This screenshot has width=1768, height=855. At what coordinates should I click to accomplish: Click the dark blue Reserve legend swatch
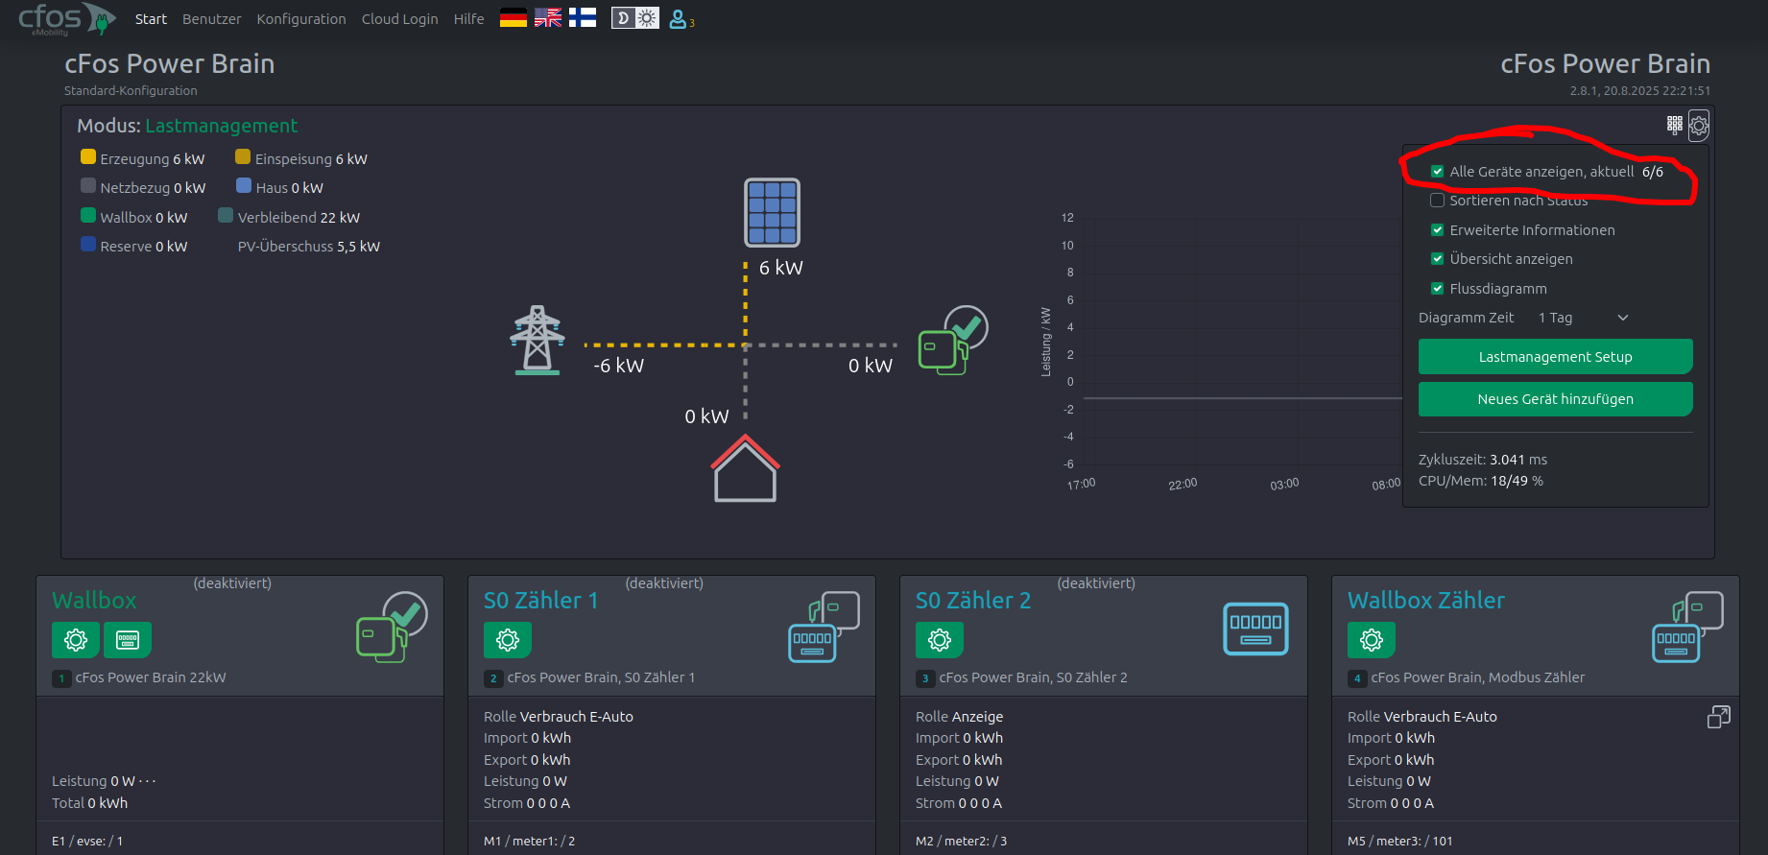[88, 245]
